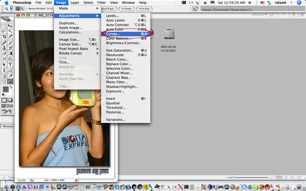This screenshot has height=191, width=306.
Task: Swap foreground and background colors
Action: [11, 87]
